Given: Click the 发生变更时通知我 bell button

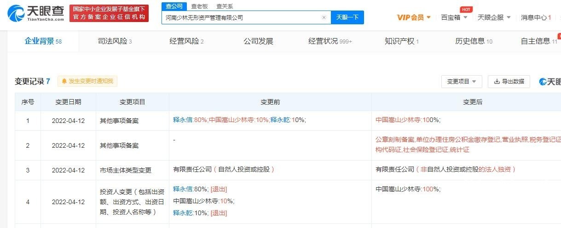Looking at the screenshot, I should tap(87, 81).
